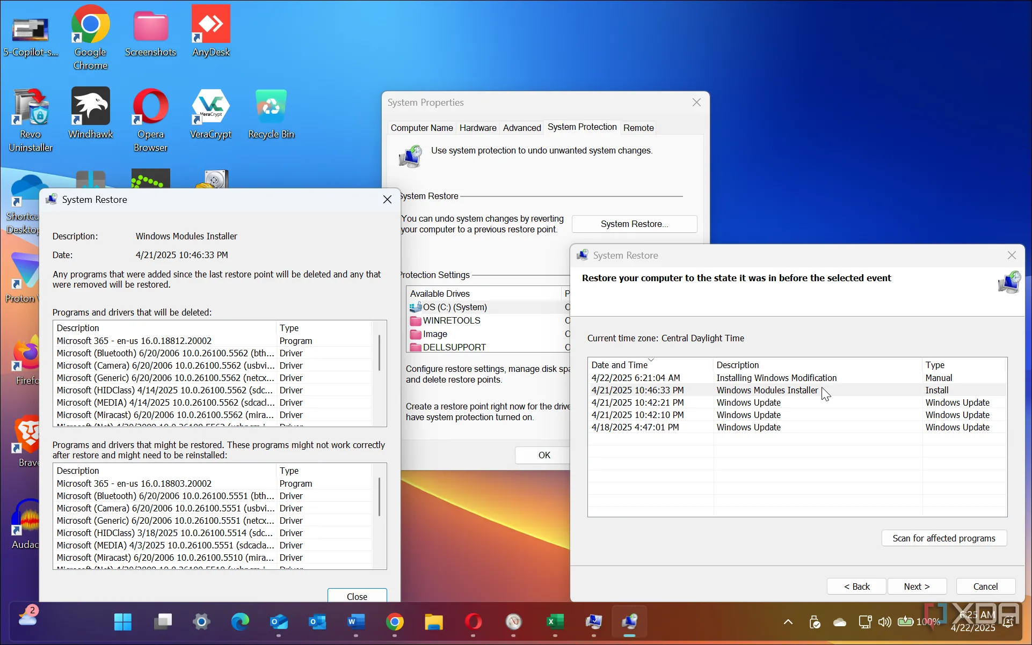Screen dimensions: 1032x645
Task: Sort restore points by Date and Time
Action: tap(620, 365)
